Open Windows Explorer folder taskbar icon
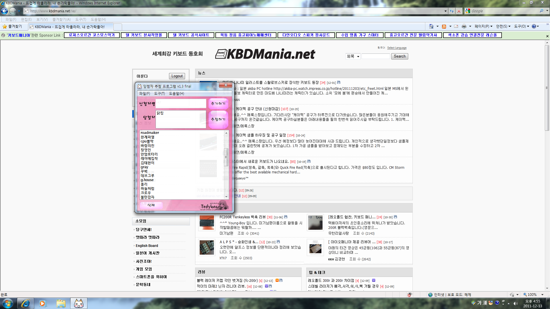This screenshot has width=550, height=309. (61, 303)
